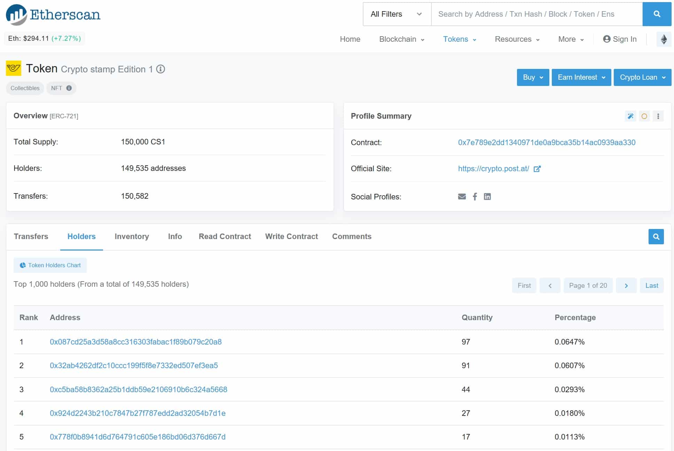Click the 0.0647% percentage cell
The width and height of the screenshot is (674, 451).
pos(570,342)
